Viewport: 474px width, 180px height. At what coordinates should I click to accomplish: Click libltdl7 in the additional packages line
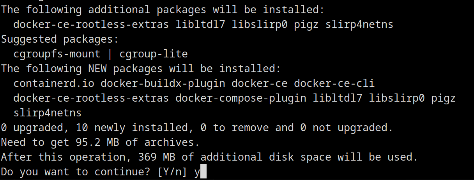click(200, 24)
